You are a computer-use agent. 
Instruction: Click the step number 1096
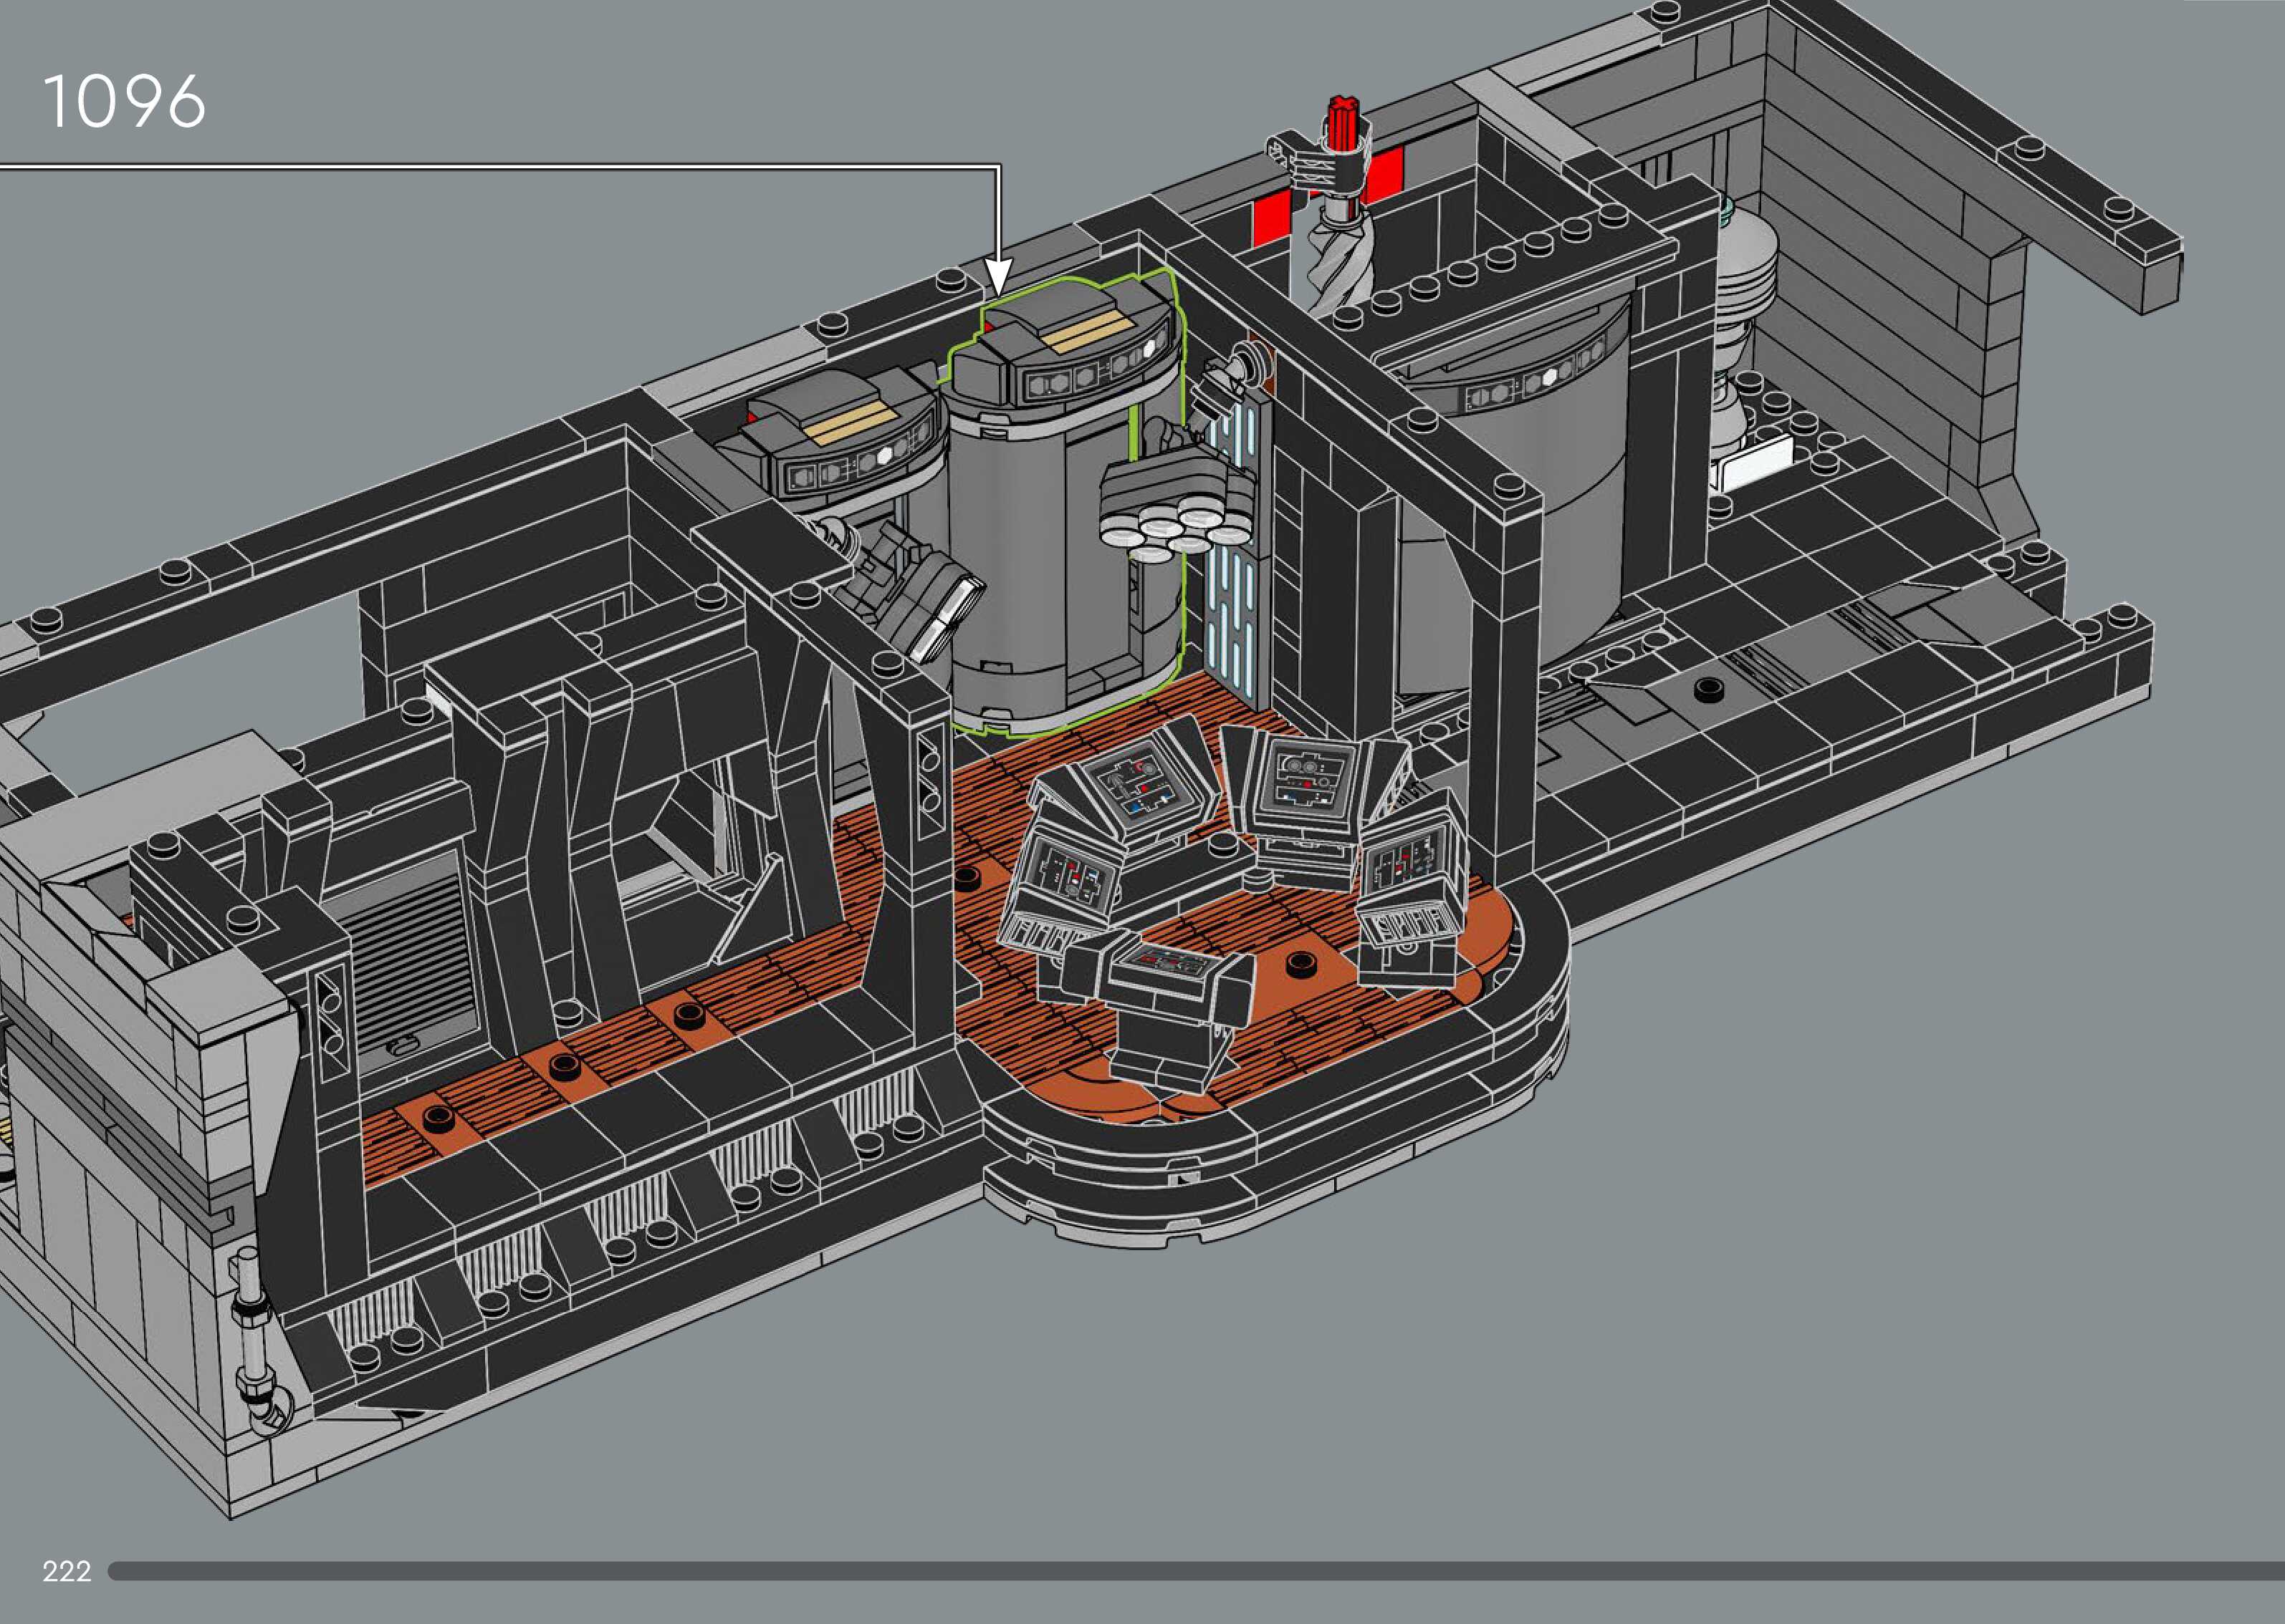coord(124,101)
